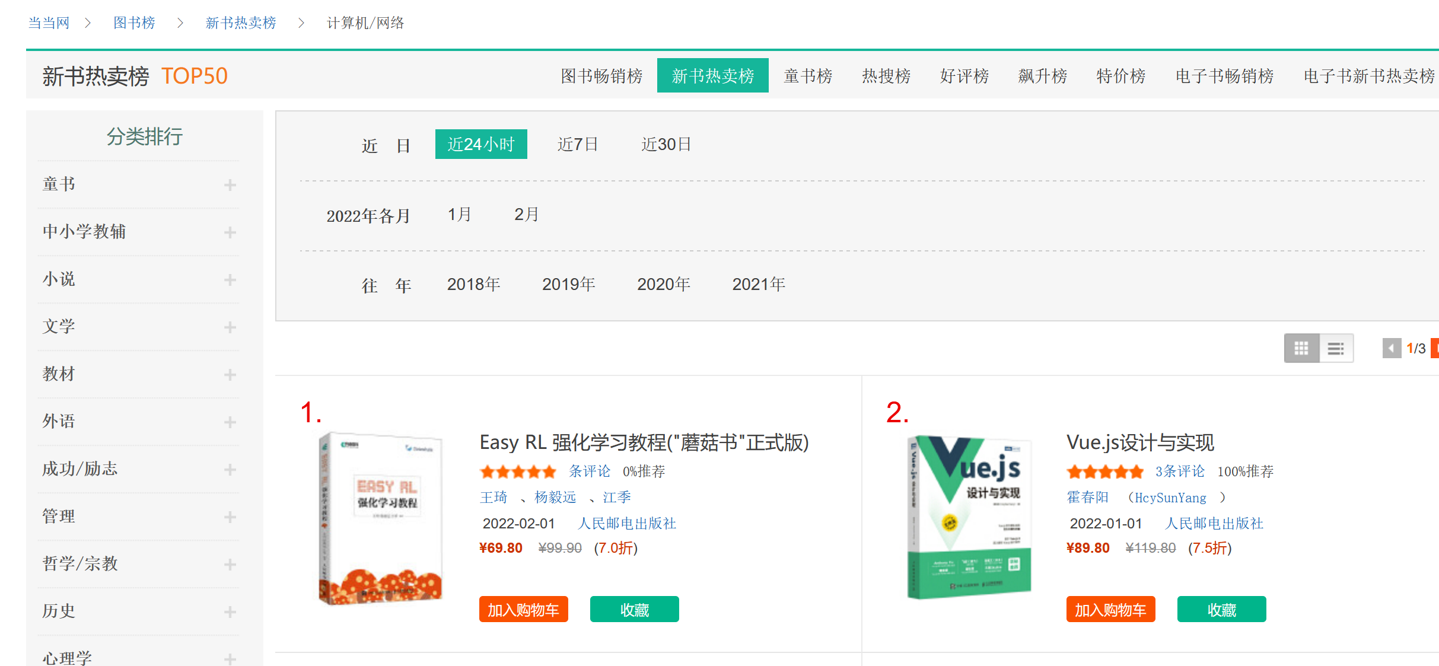Image resolution: width=1439 pixels, height=666 pixels.
Task: Add Easy RL book to cart
Action: pyautogui.click(x=523, y=610)
